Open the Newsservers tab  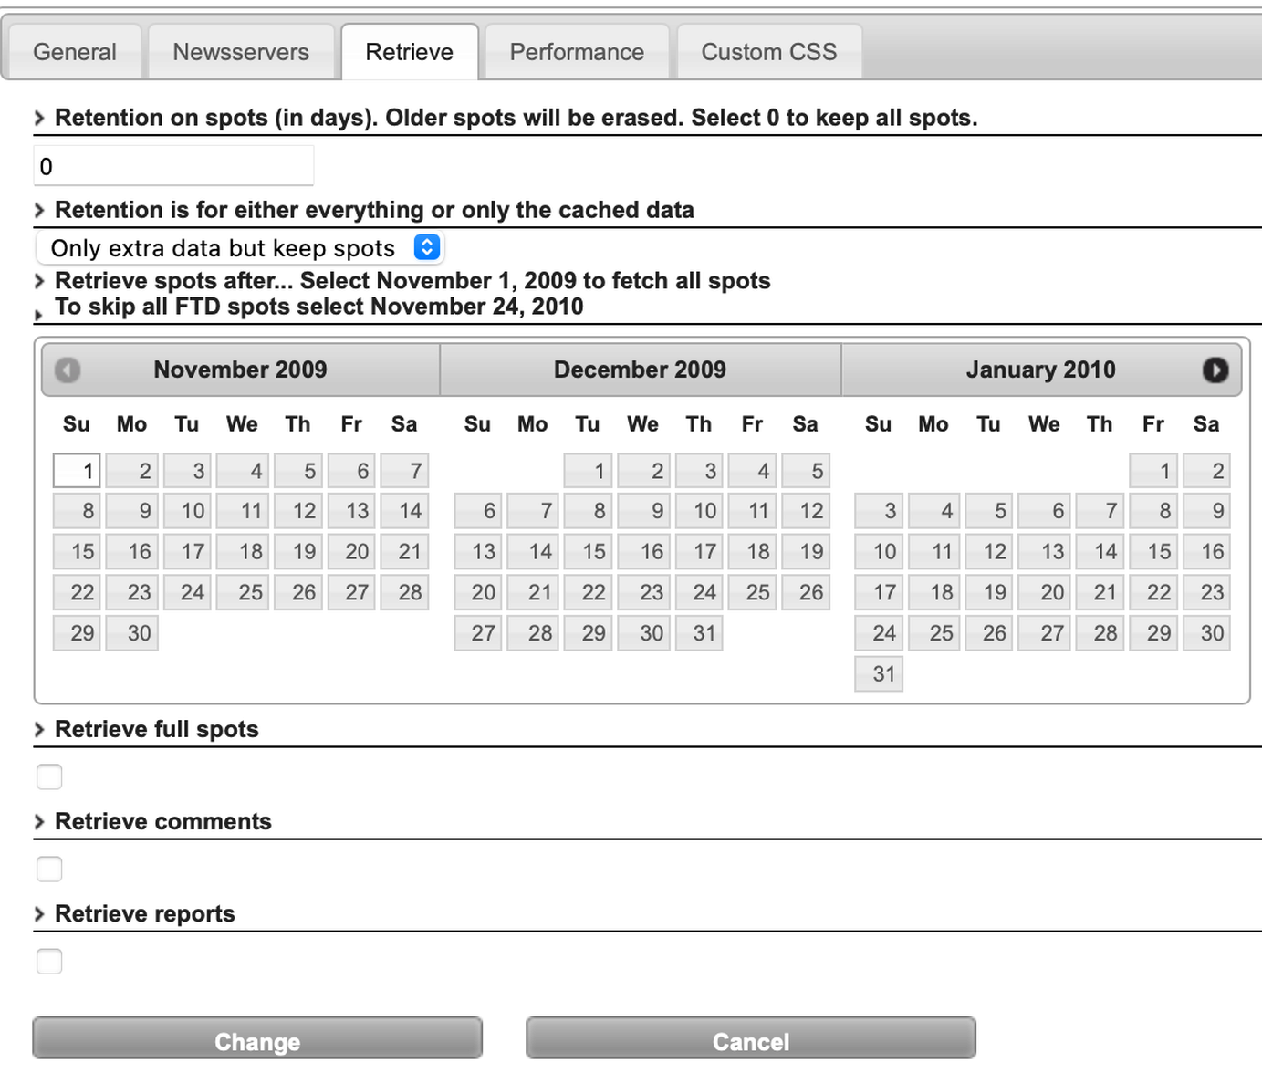point(241,52)
